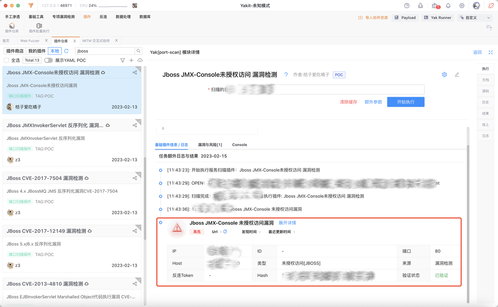Open the 反连 menu item
Image resolution: width=498 pixels, height=307 pixels.
tap(103, 17)
